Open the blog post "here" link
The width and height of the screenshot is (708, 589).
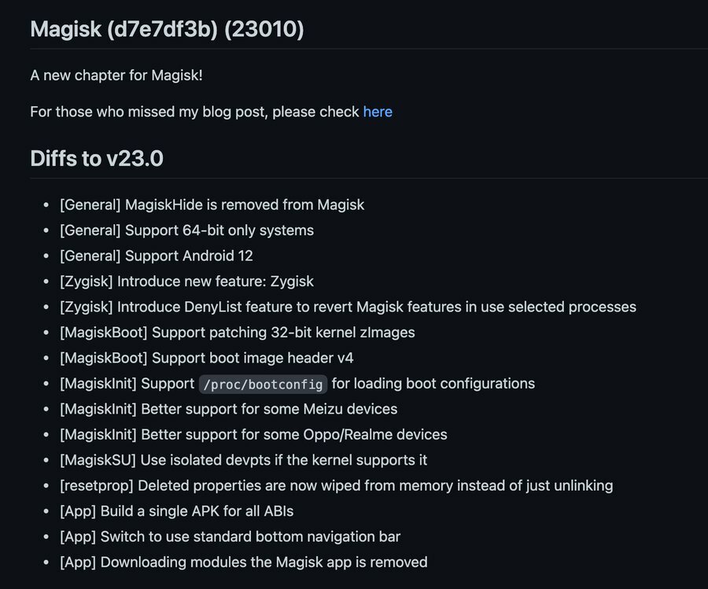378,112
